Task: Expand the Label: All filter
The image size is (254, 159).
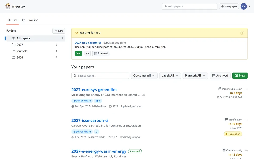Action: coord(170,76)
